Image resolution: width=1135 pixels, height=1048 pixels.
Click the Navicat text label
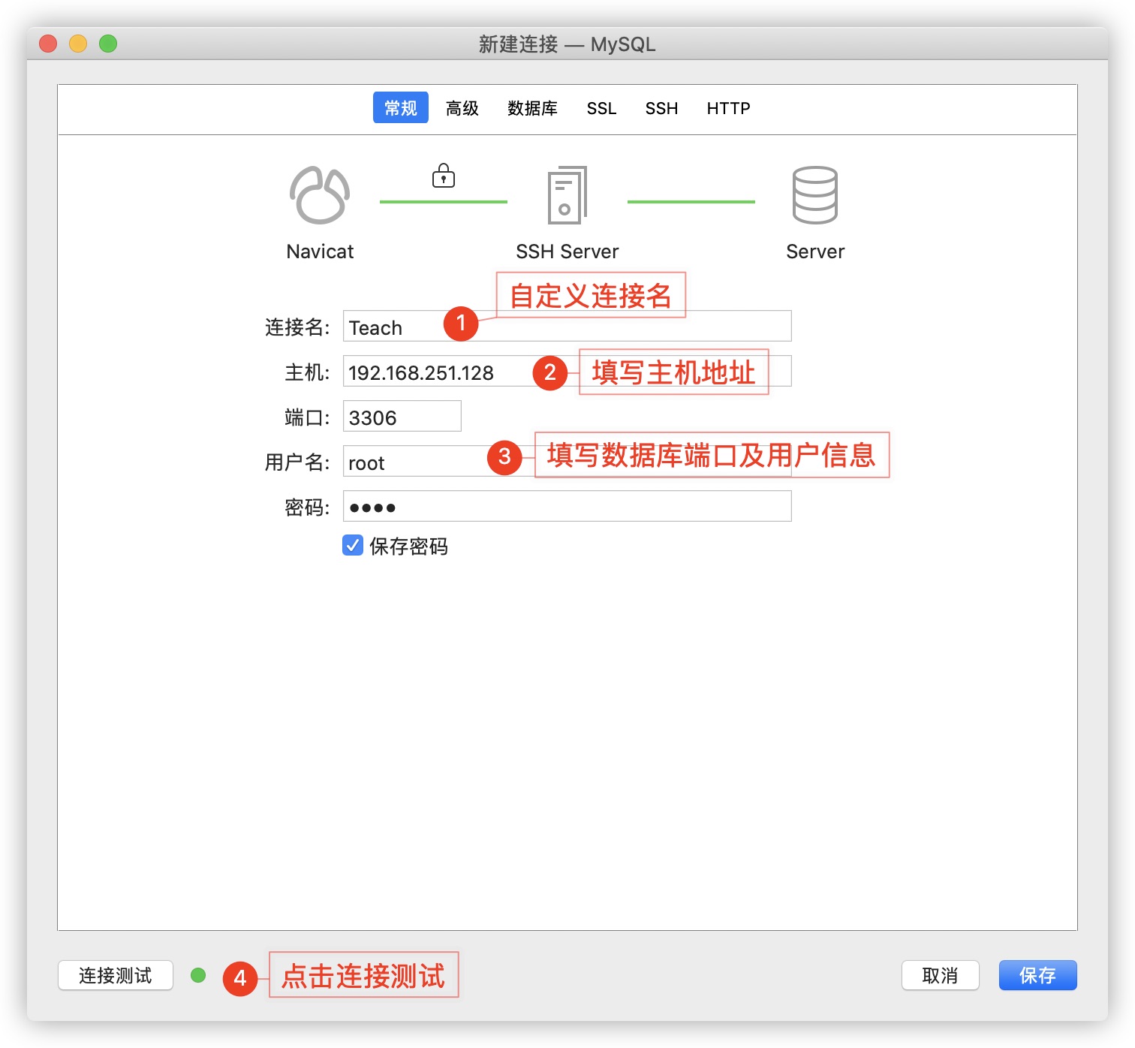pyautogui.click(x=320, y=251)
